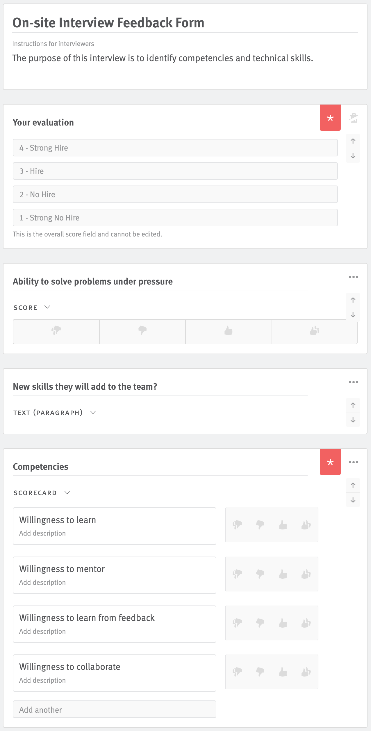Toggle the required asterisk on Your evaluation
371x731 pixels.
click(330, 118)
